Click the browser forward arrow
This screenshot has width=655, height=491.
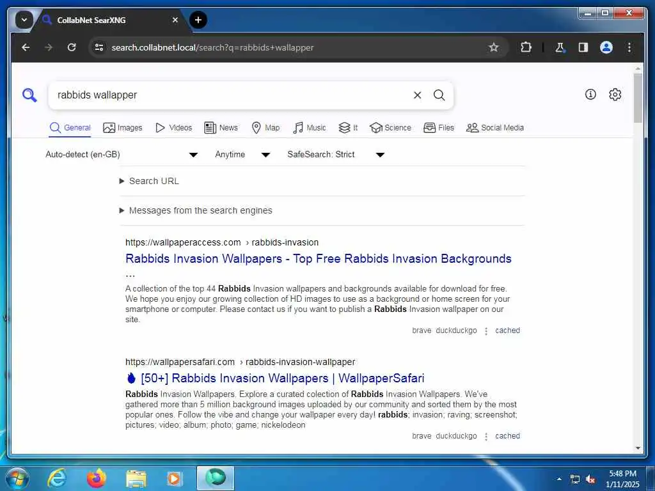[49, 47]
